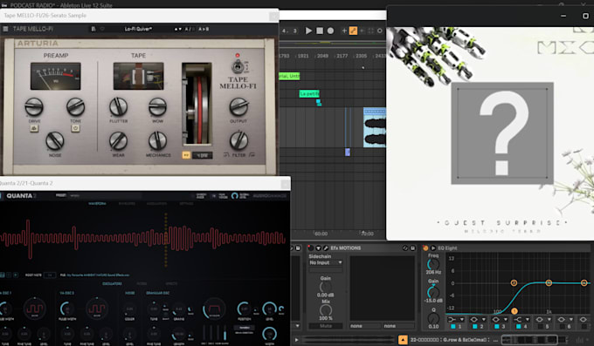The image size is (594, 346).
Task: Toggle EQ Eight band 2 activator
Action: [474, 326]
